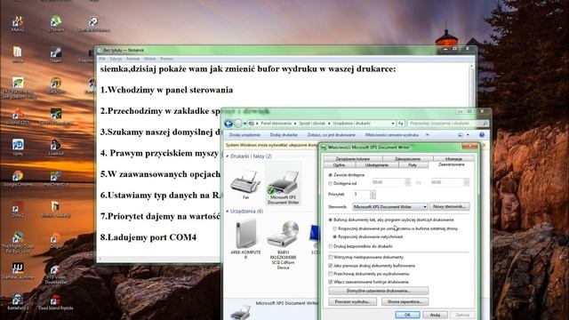
Task: Click the Back arrow in Devices and Printers window
Action: [228, 124]
